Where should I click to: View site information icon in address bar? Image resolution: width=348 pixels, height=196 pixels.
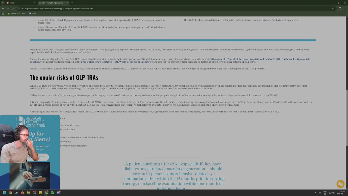point(18,8)
